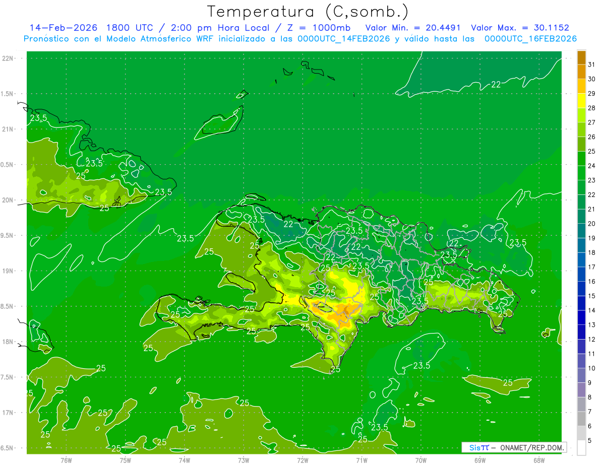Pick the legend swatch between 24 and 25
This screenshot has width=605, height=467.
[x=581, y=159]
